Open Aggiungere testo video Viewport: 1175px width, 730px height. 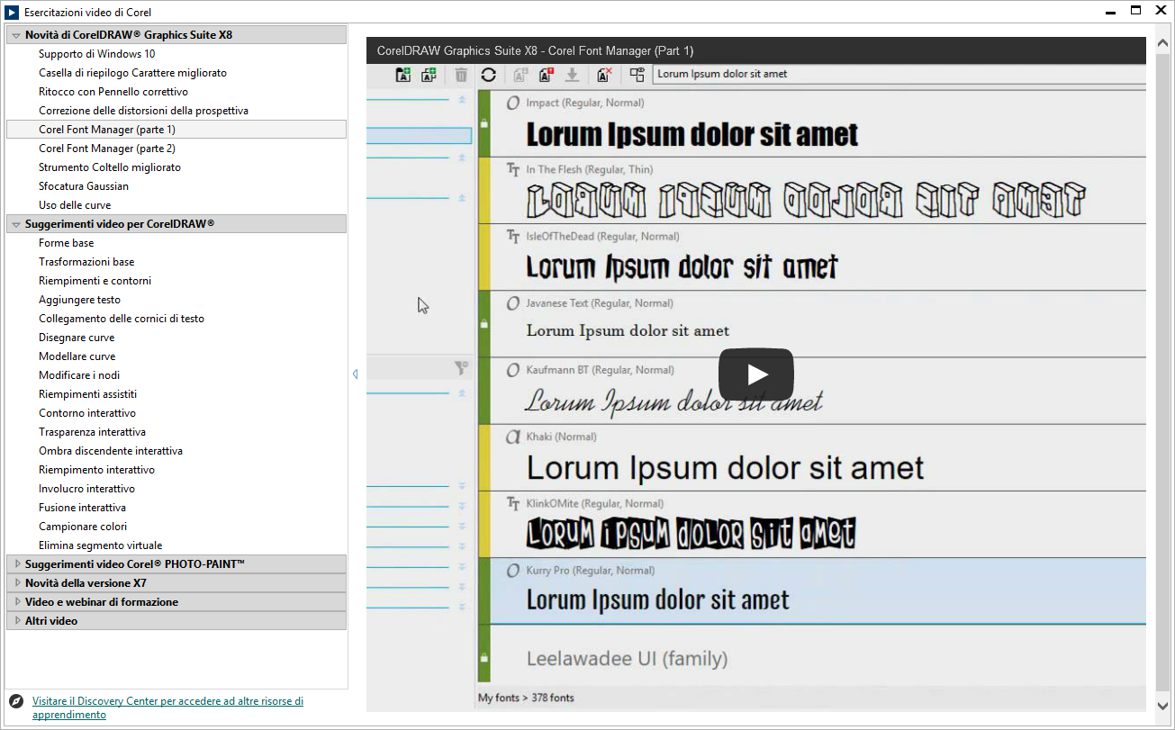pyautogui.click(x=79, y=300)
